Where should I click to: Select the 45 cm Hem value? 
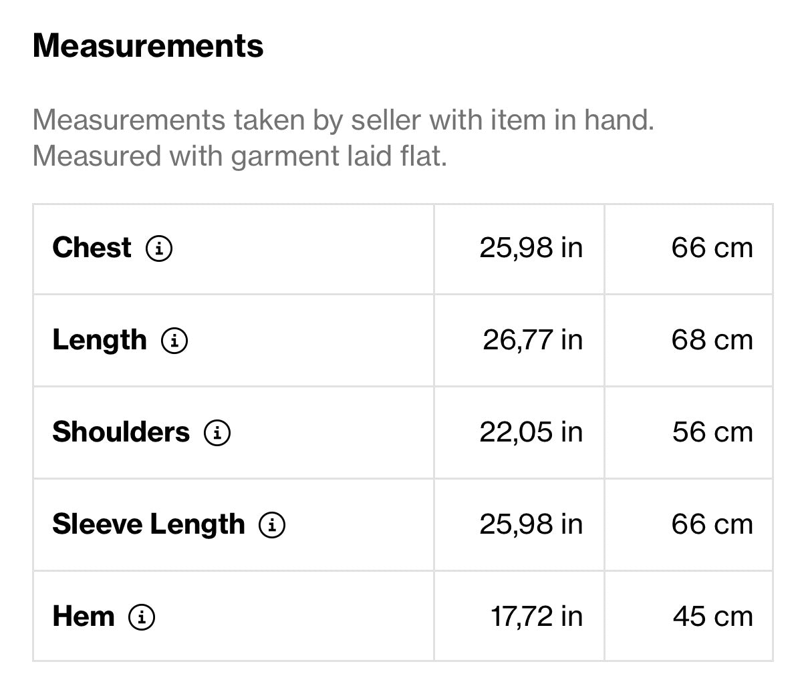[x=712, y=617]
